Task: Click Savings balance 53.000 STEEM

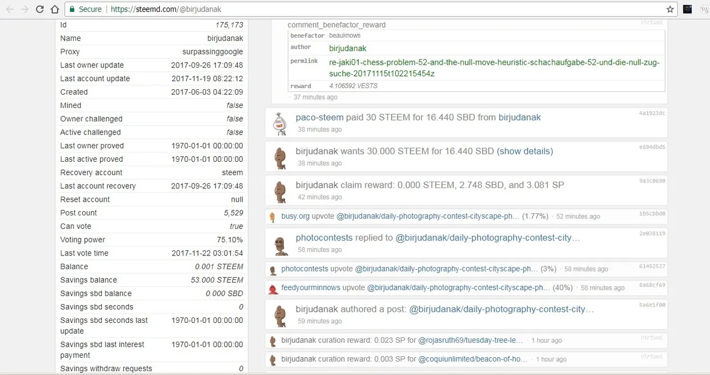Action: pyautogui.click(x=217, y=280)
